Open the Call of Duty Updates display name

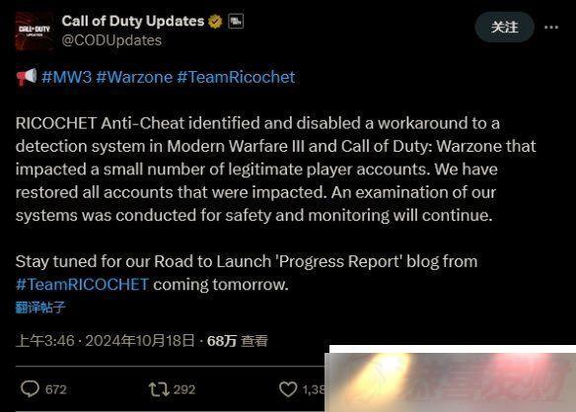click(132, 21)
